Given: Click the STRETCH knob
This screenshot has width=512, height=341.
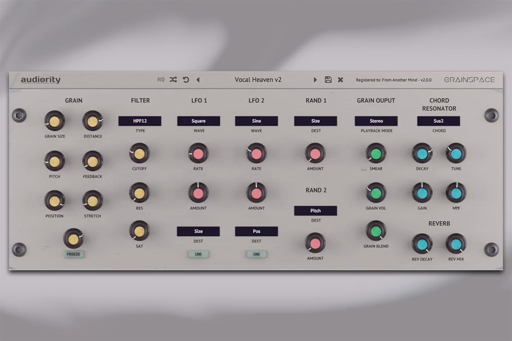Looking at the screenshot, I should [x=93, y=201].
